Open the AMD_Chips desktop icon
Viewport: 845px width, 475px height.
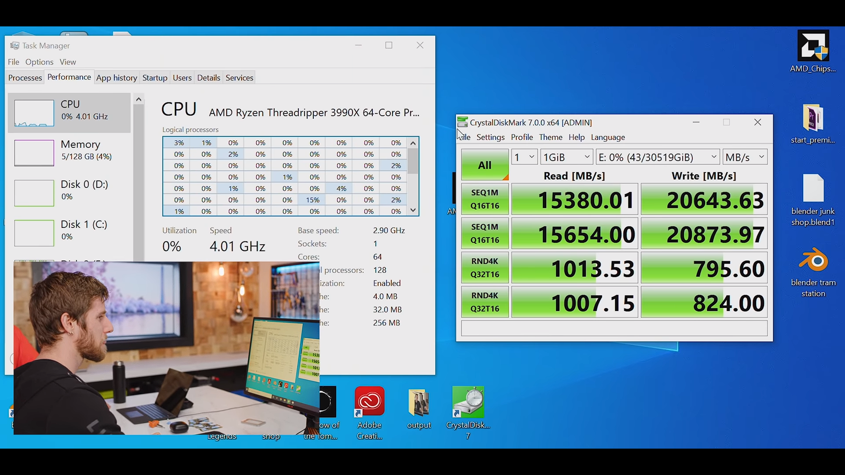(813, 47)
